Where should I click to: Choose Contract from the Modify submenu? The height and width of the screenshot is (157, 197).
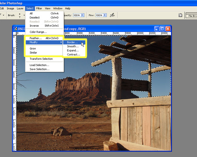point(74,55)
